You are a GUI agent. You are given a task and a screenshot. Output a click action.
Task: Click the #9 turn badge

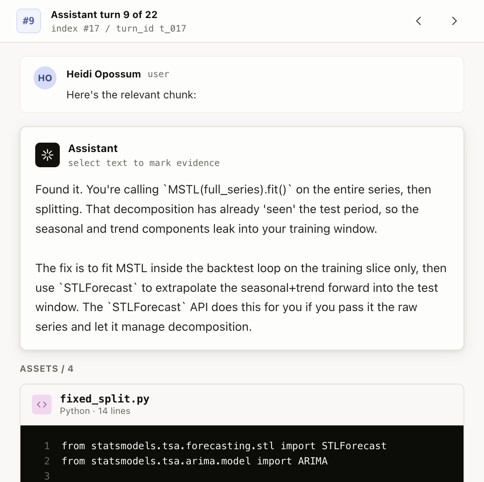tap(29, 21)
